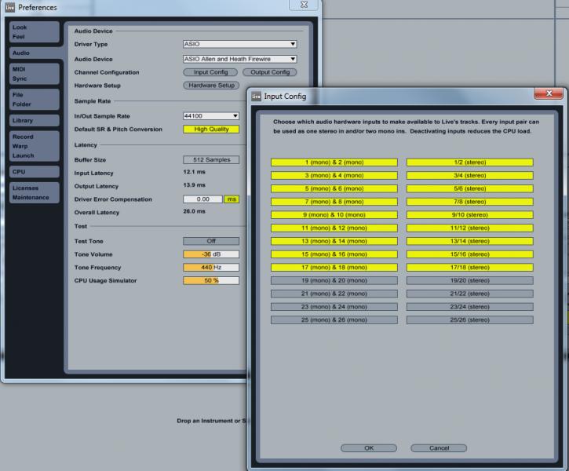Viewport: 569px width, 471px height.
Task: Enable the 21/22 (stereo) input
Action: 470,294
